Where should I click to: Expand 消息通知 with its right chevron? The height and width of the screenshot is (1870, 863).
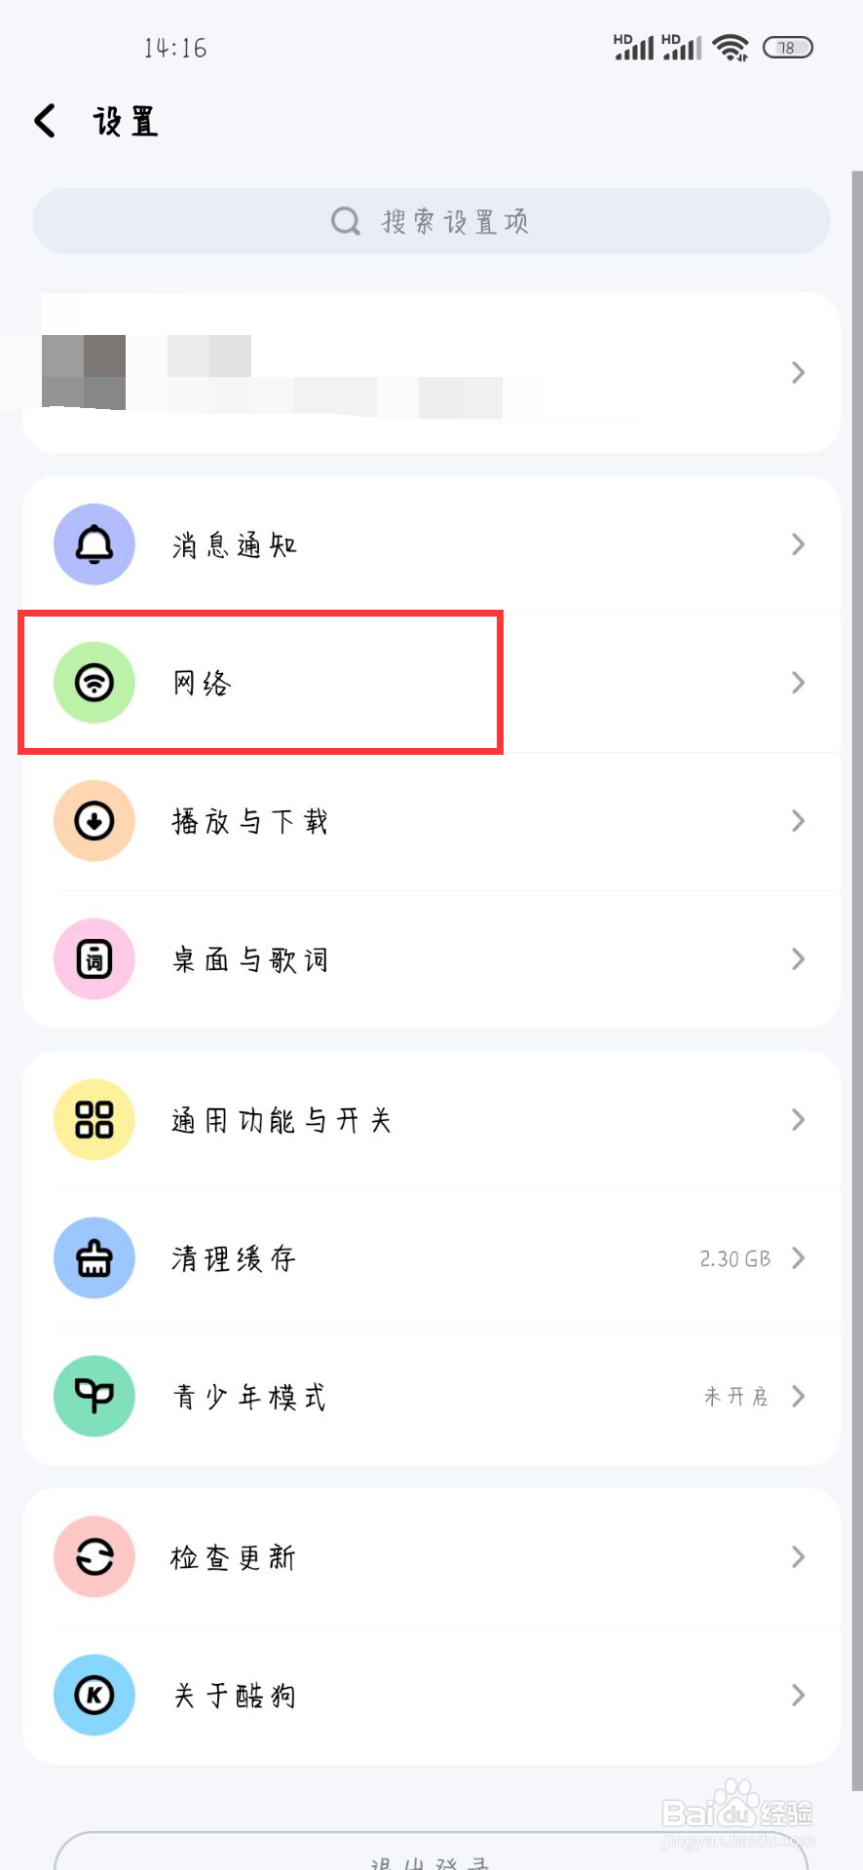[798, 544]
